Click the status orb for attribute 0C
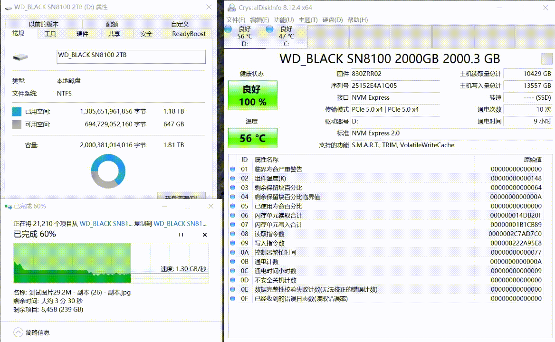This screenshot has height=342, width=555. pos(232,271)
